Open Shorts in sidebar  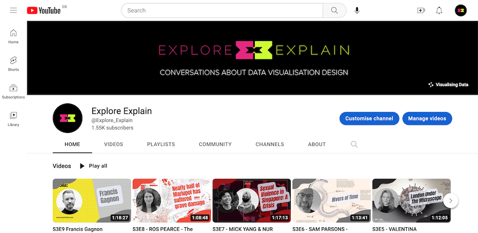pyautogui.click(x=13, y=64)
